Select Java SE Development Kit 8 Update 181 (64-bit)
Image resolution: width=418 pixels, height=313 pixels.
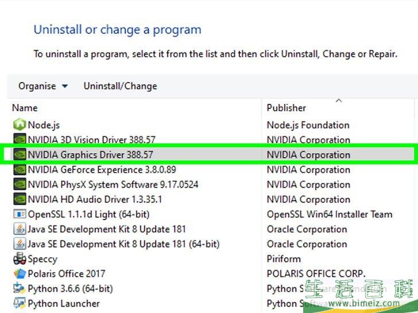click(x=123, y=244)
